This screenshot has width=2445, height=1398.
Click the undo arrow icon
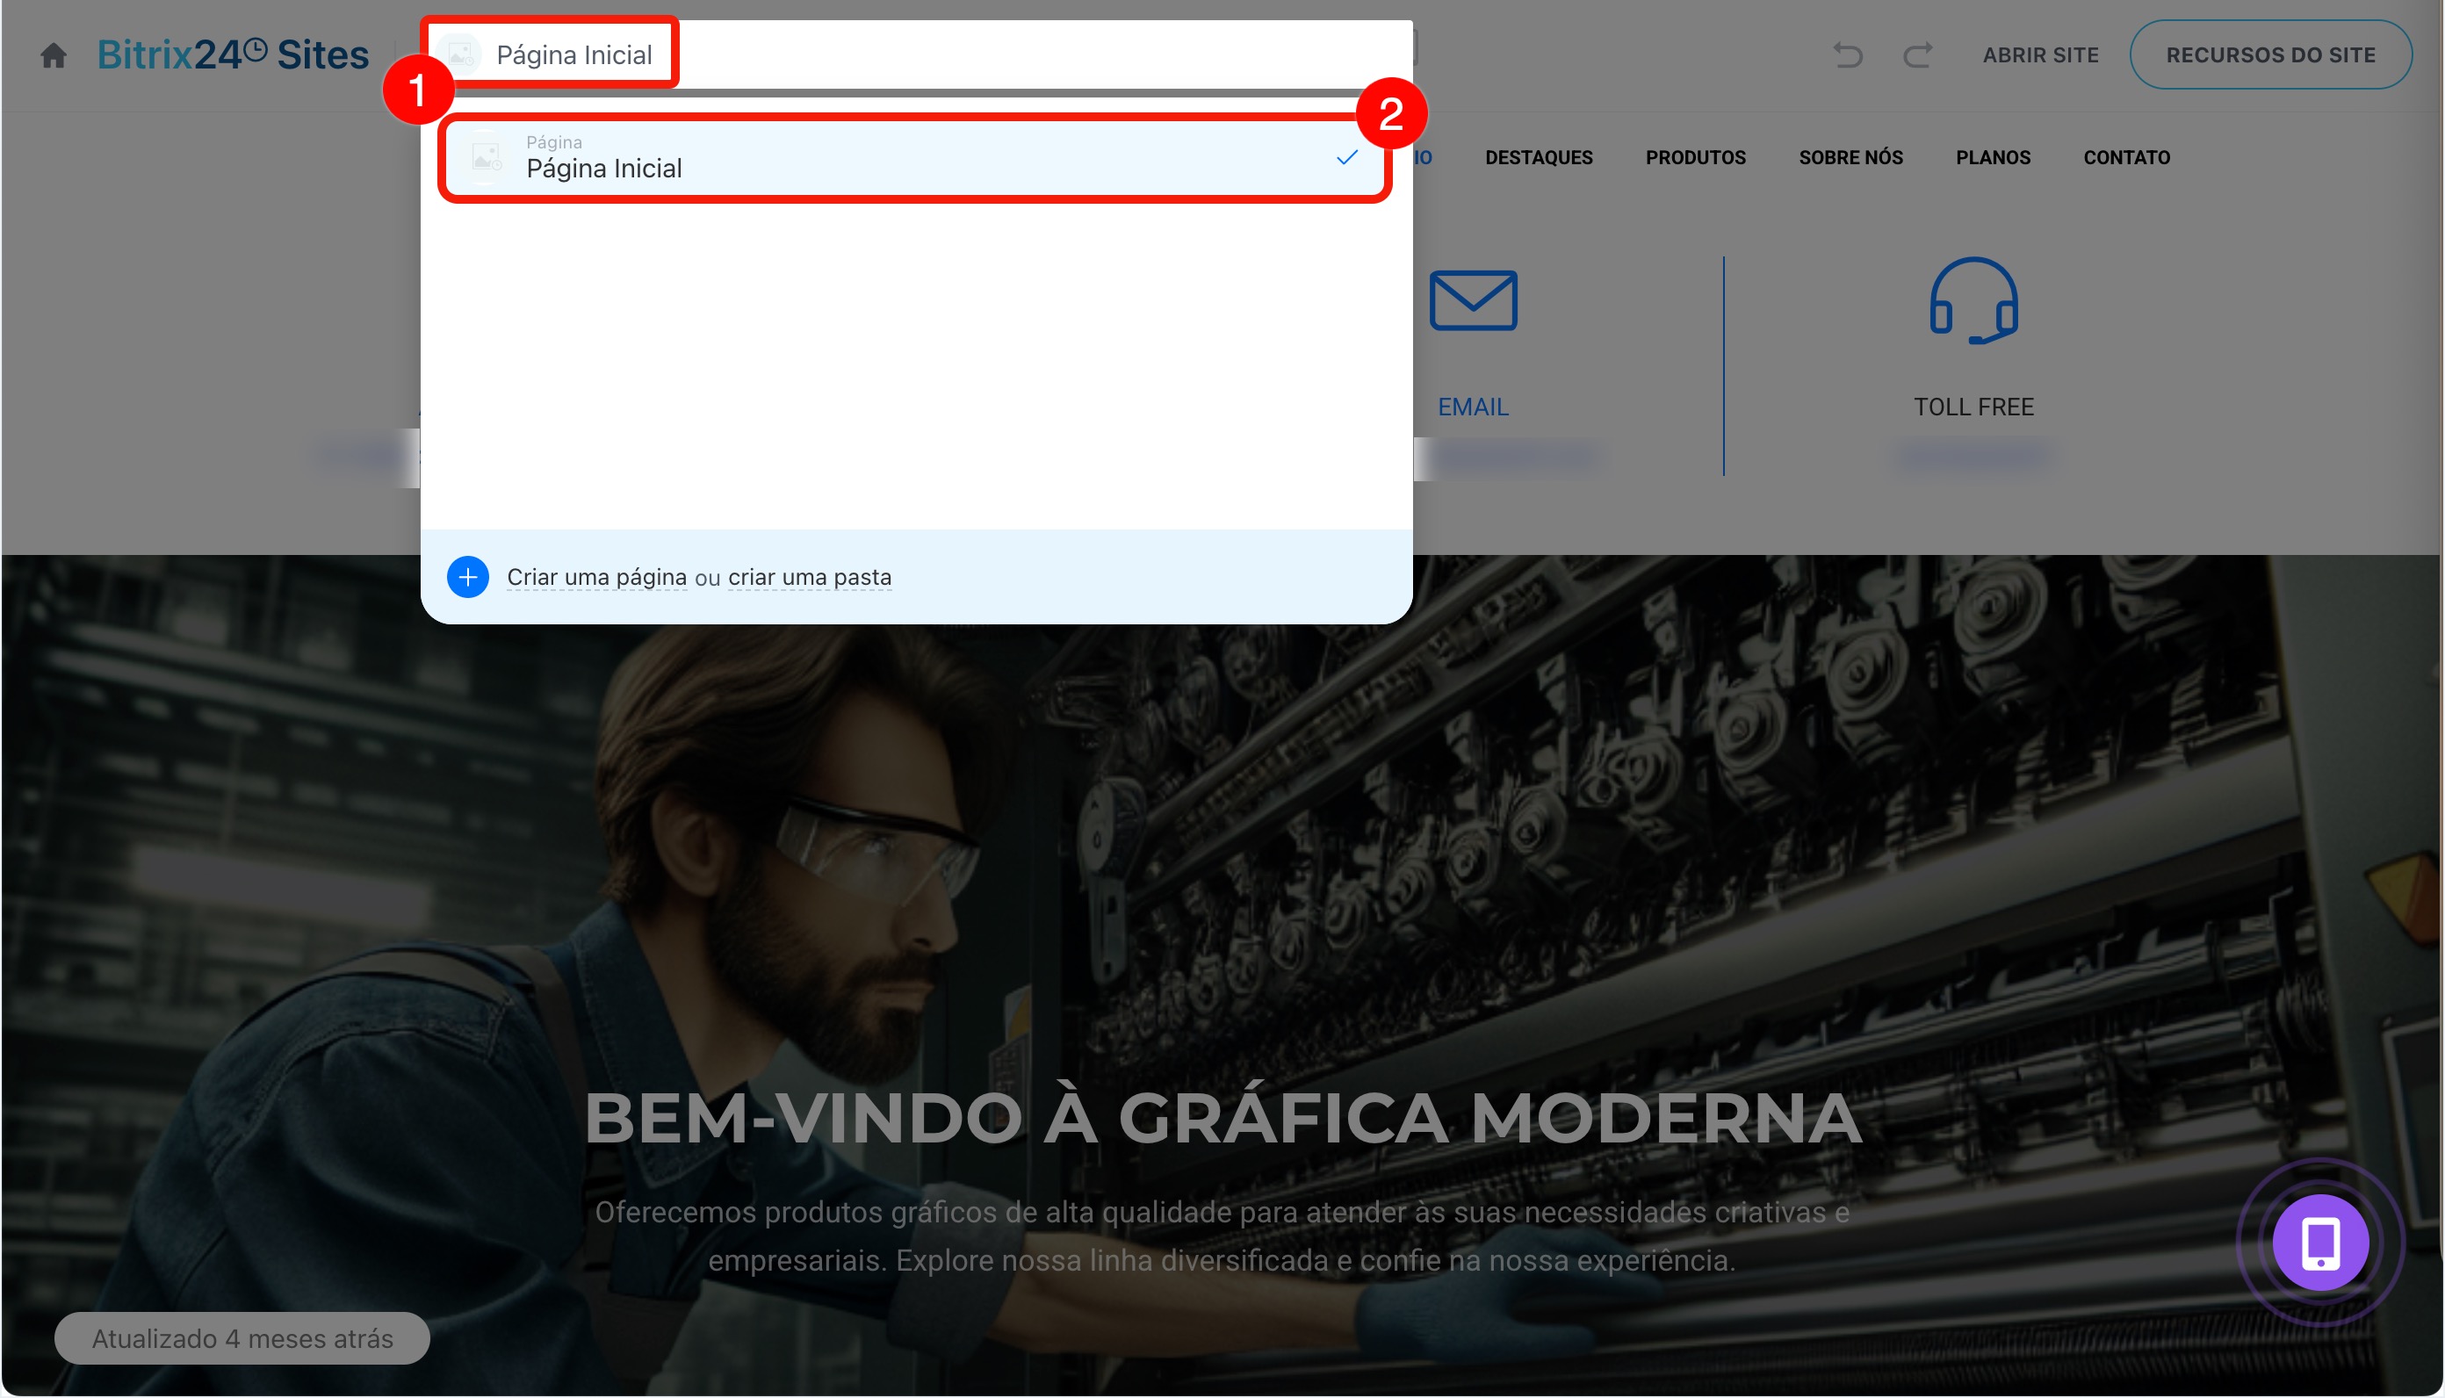[x=1848, y=54]
